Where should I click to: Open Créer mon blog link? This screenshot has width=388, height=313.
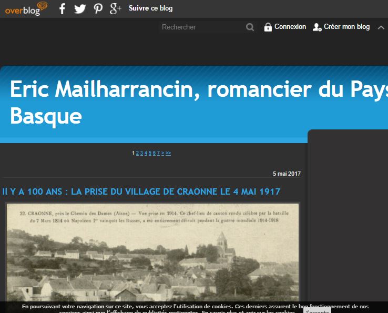click(x=346, y=27)
